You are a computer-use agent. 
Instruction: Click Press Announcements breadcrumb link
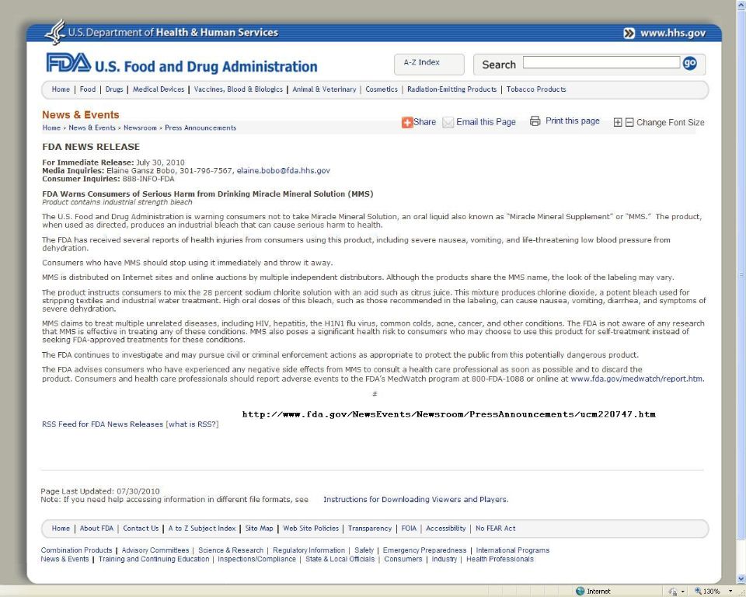click(200, 127)
